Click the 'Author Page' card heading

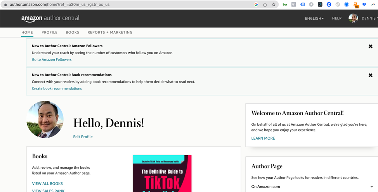267,166
